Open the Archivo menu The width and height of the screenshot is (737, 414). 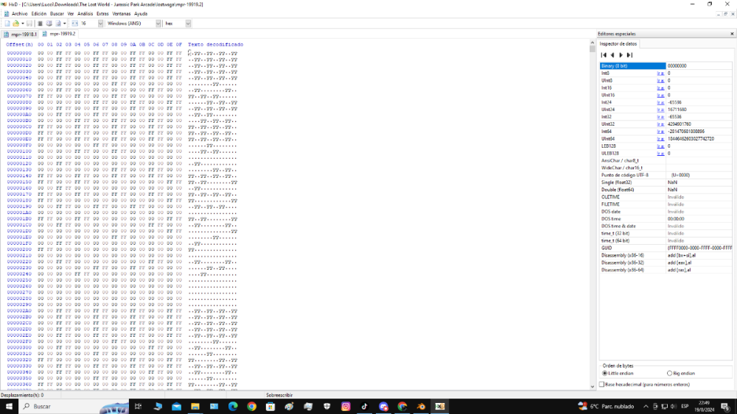[19, 14]
